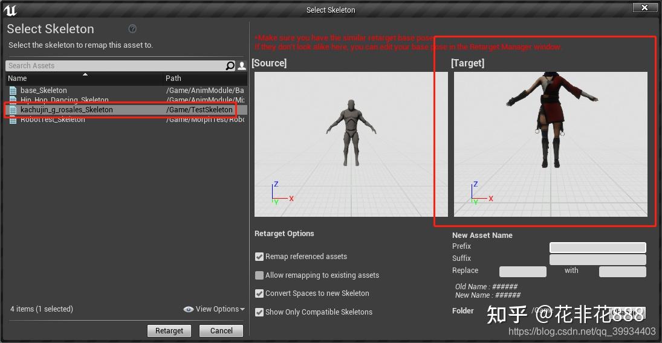The image size is (662, 343).
Task: Click the eye icon in View Options
Action: (188, 309)
